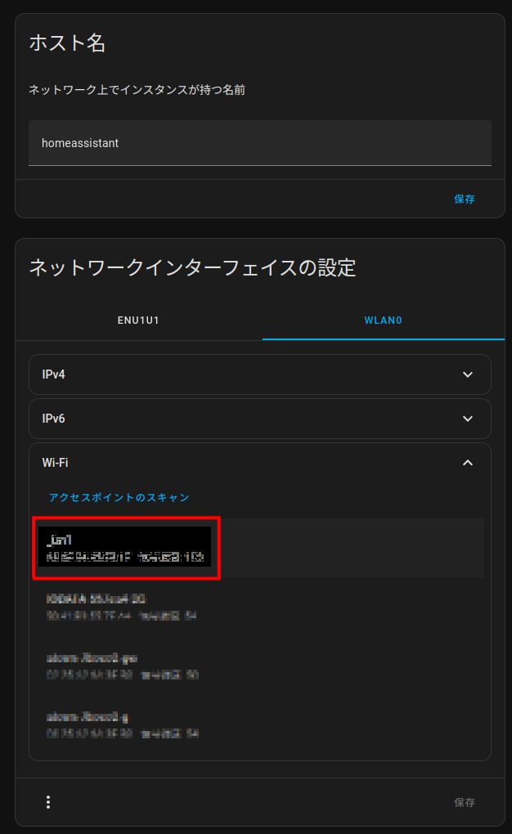Click the Wi-Fi panel header label
The image size is (512, 834).
tap(56, 463)
